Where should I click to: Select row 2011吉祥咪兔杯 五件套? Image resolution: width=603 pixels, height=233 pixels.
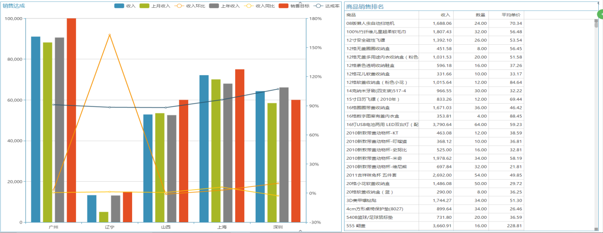coord(434,175)
